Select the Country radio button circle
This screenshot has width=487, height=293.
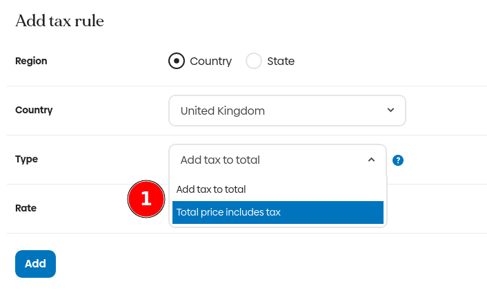coord(177,61)
